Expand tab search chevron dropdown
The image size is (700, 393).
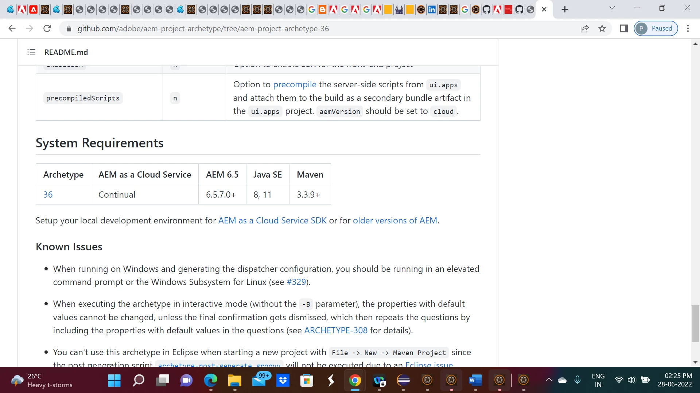612,8
